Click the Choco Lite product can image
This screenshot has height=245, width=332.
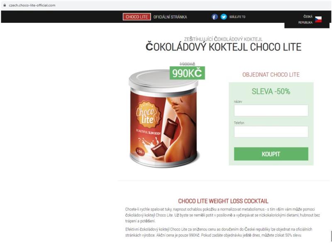(x=164, y=119)
